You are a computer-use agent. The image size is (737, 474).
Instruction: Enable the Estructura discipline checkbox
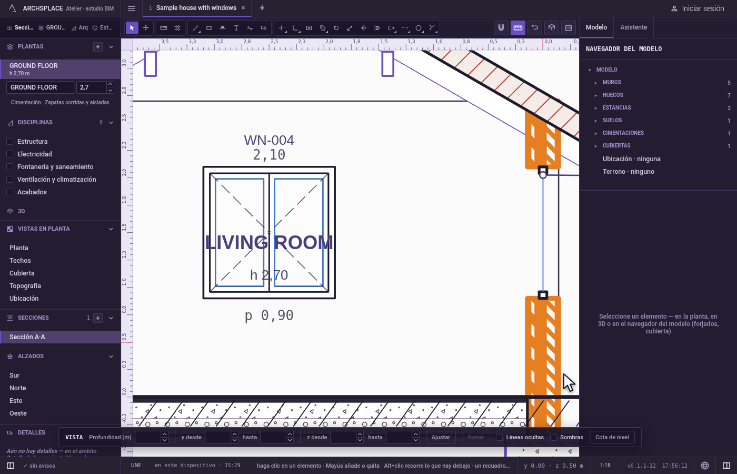(9, 142)
